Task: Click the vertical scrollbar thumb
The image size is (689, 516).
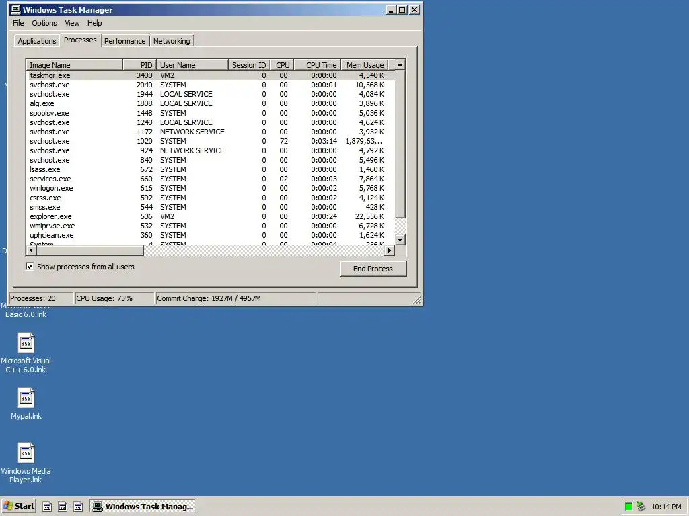Action: point(400,144)
